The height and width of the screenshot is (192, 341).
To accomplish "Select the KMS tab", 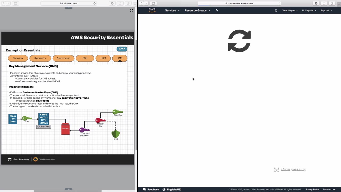I will tap(120, 58).
